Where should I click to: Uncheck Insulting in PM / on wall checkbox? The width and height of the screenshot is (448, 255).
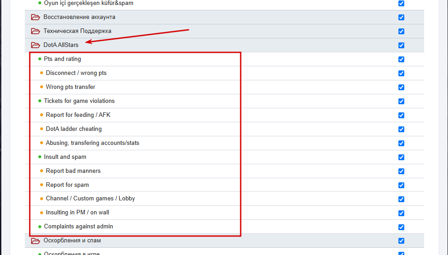[401, 213]
